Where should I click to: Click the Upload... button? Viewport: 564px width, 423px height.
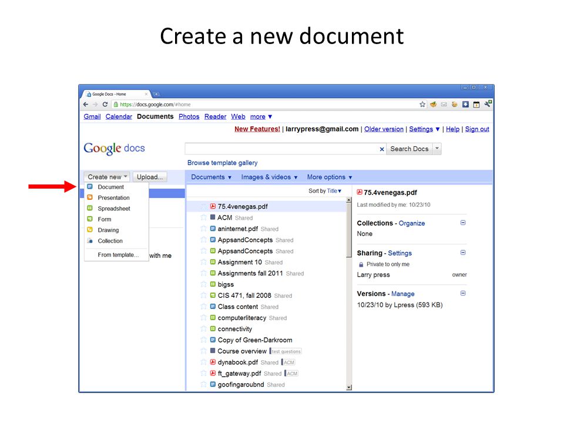[x=150, y=177]
